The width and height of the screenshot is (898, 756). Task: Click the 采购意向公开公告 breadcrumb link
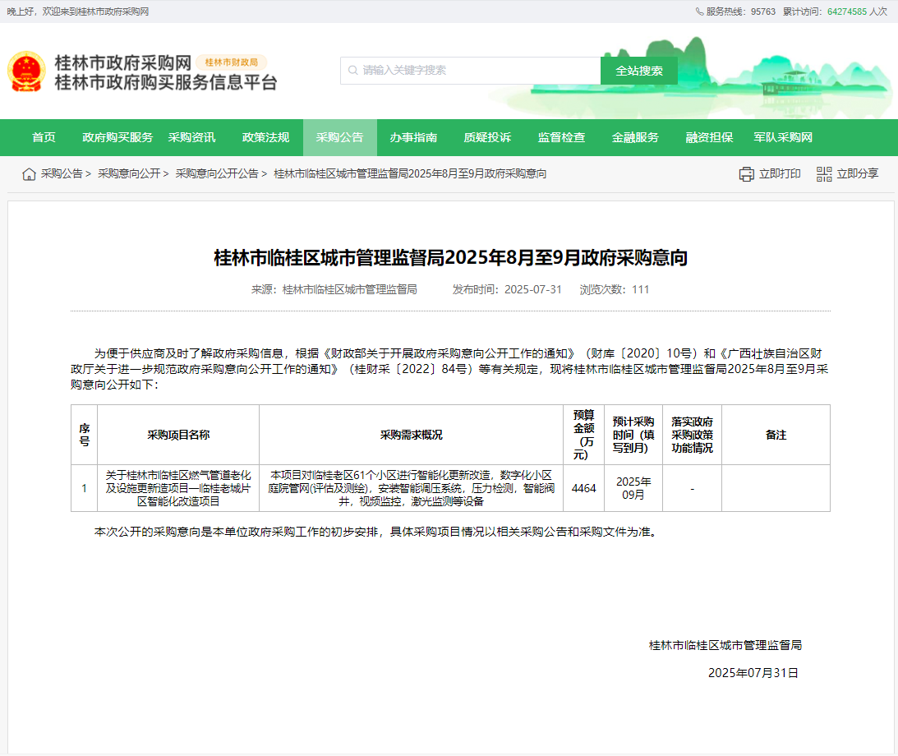[217, 174]
